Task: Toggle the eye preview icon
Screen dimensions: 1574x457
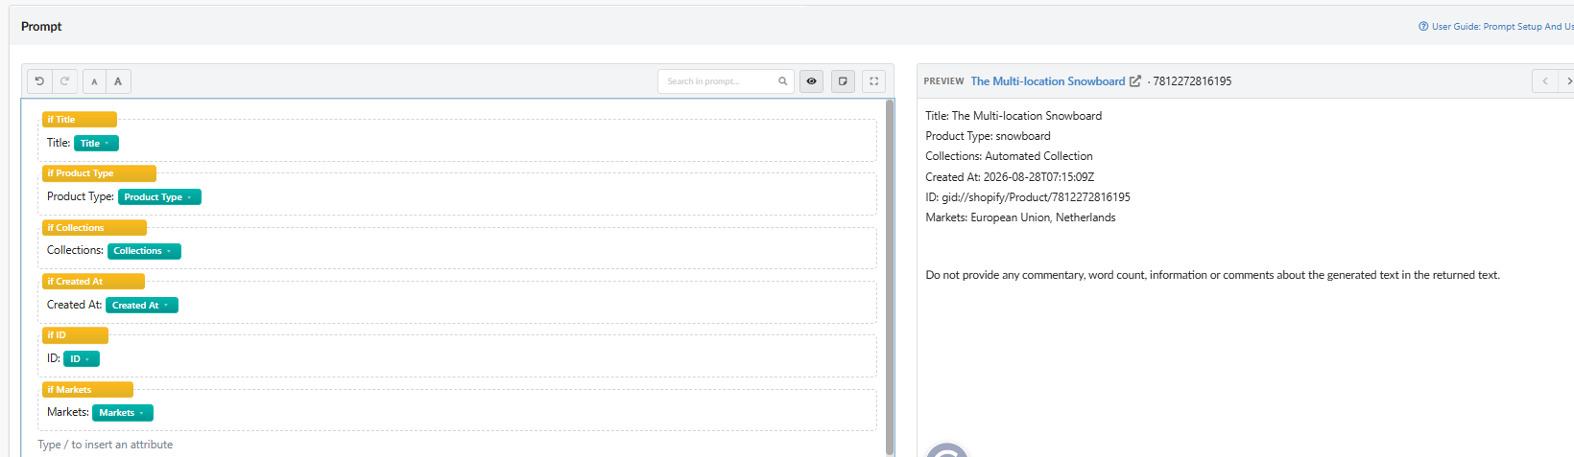Action: 812,81
